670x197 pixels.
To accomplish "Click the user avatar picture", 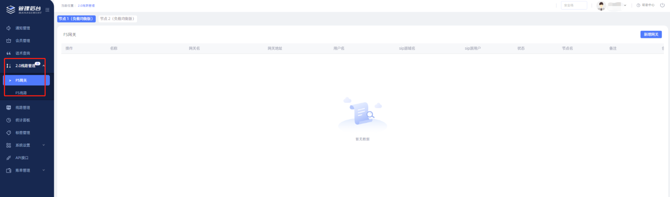I will [x=601, y=6].
